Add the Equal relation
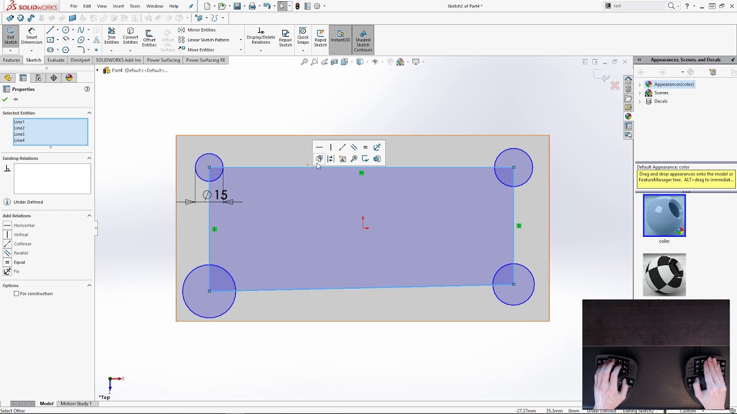This screenshot has height=414, width=737. (14, 262)
